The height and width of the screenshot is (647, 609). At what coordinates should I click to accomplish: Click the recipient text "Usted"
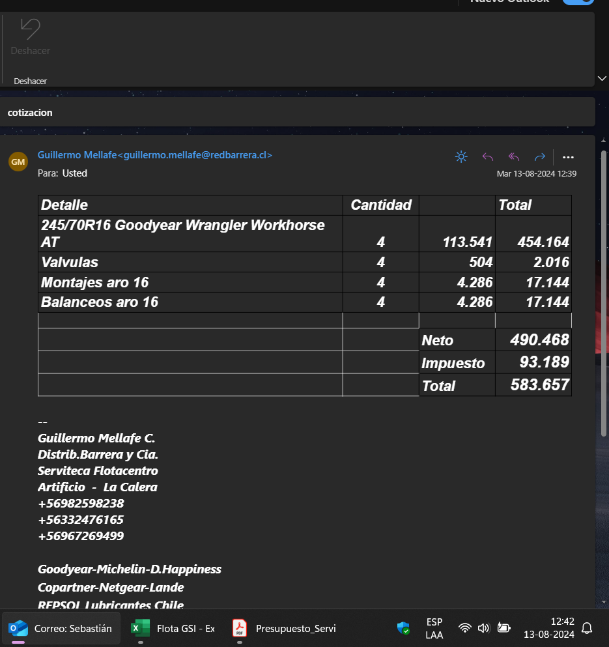tap(75, 173)
